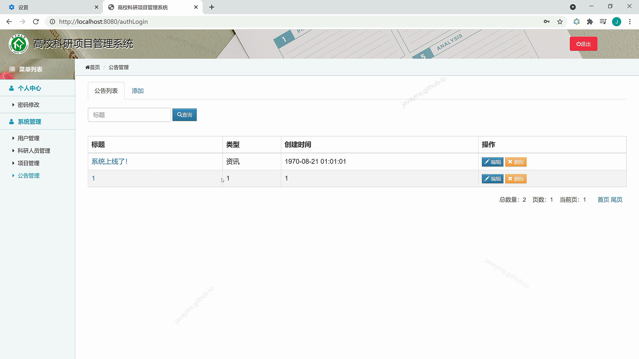Select the 菜单列表 hamburger icon
The image size is (639, 359).
[12, 69]
